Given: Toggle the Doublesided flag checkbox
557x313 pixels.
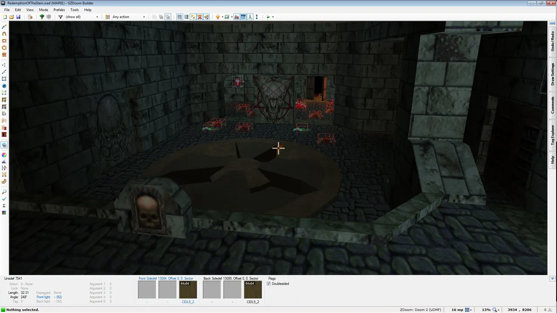Looking at the screenshot, I should pyautogui.click(x=269, y=284).
